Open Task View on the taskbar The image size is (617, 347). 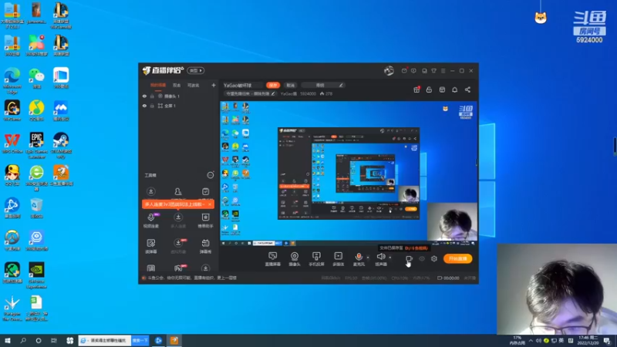click(x=54, y=340)
